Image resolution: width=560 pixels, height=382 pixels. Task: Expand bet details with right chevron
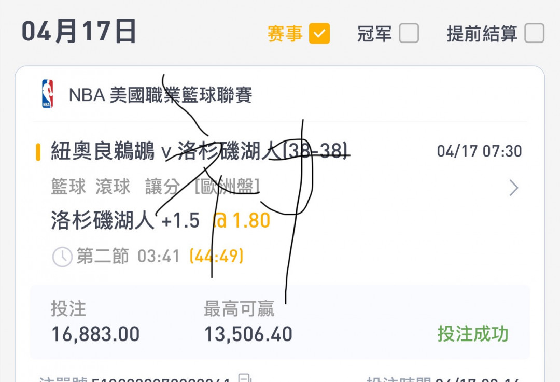(513, 188)
